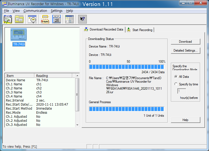This screenshot has width=209, height=151.
Task: Click the NOW current readings icon
Action: pyautogui.click(x=57, y=19)
